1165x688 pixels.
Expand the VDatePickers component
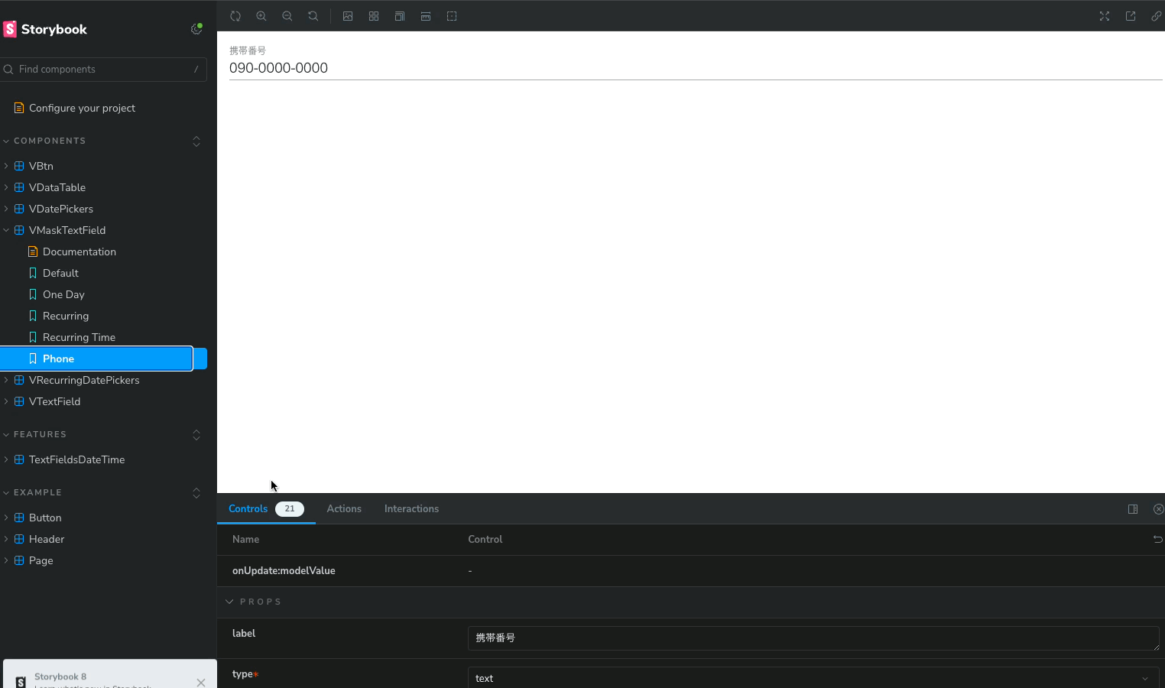pos(60,209)
